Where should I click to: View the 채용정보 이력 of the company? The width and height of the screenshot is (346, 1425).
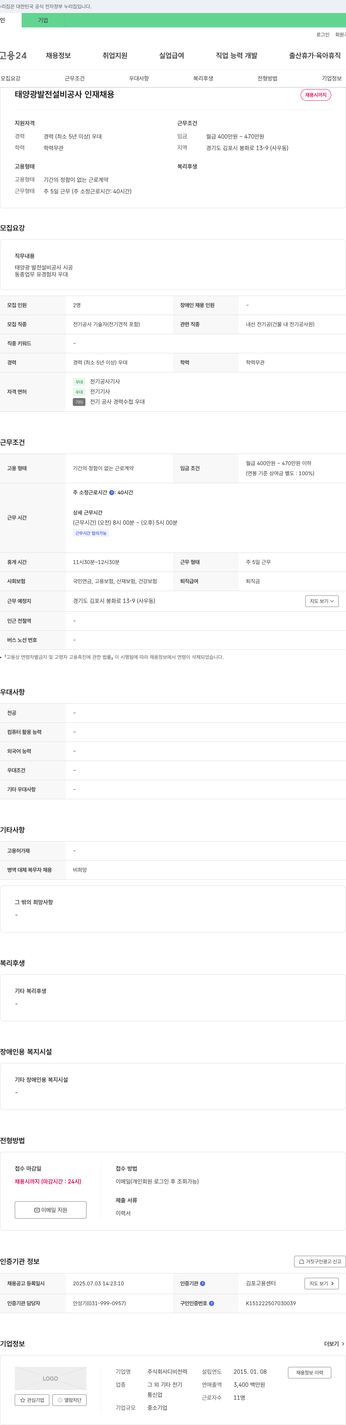[x=309, y=1372]
